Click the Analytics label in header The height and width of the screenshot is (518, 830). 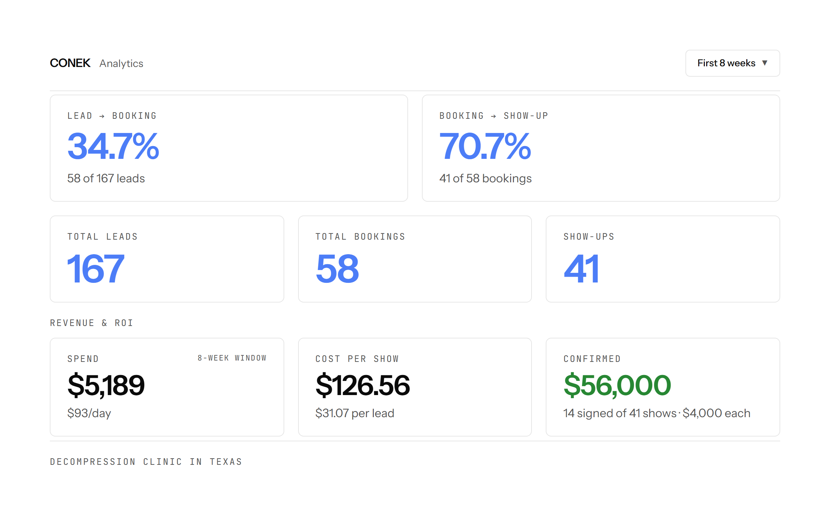121,64
